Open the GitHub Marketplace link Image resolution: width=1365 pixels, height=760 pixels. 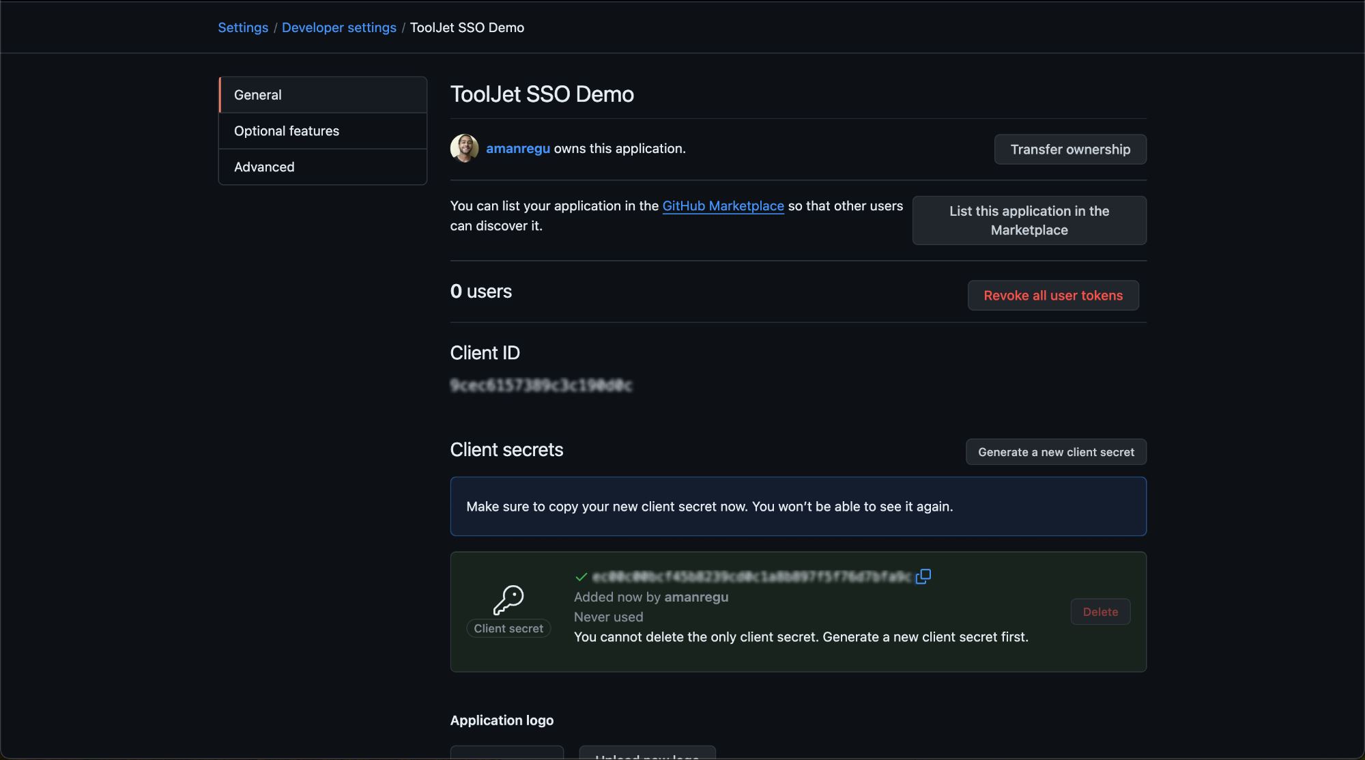coord(723,206)
